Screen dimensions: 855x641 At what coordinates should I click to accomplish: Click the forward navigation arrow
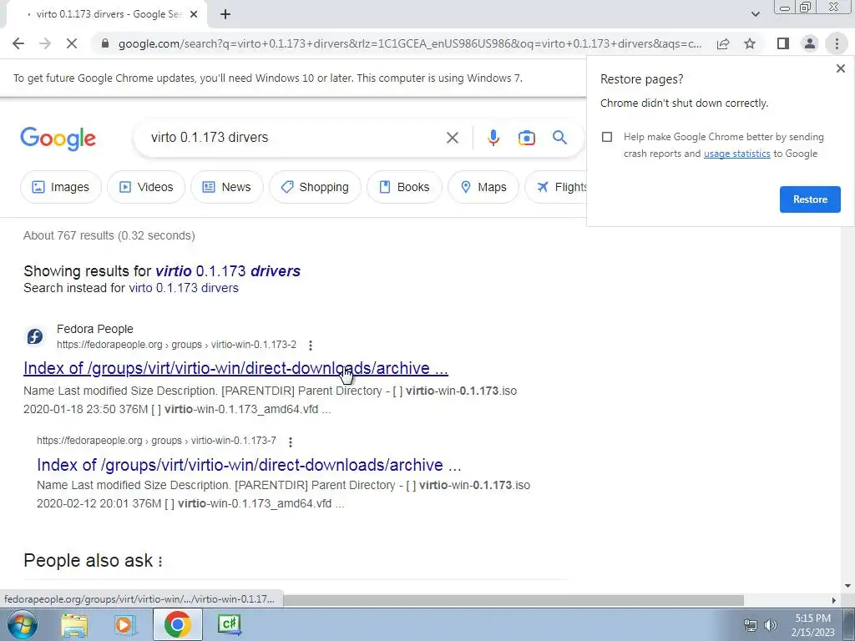coord(45,43)
